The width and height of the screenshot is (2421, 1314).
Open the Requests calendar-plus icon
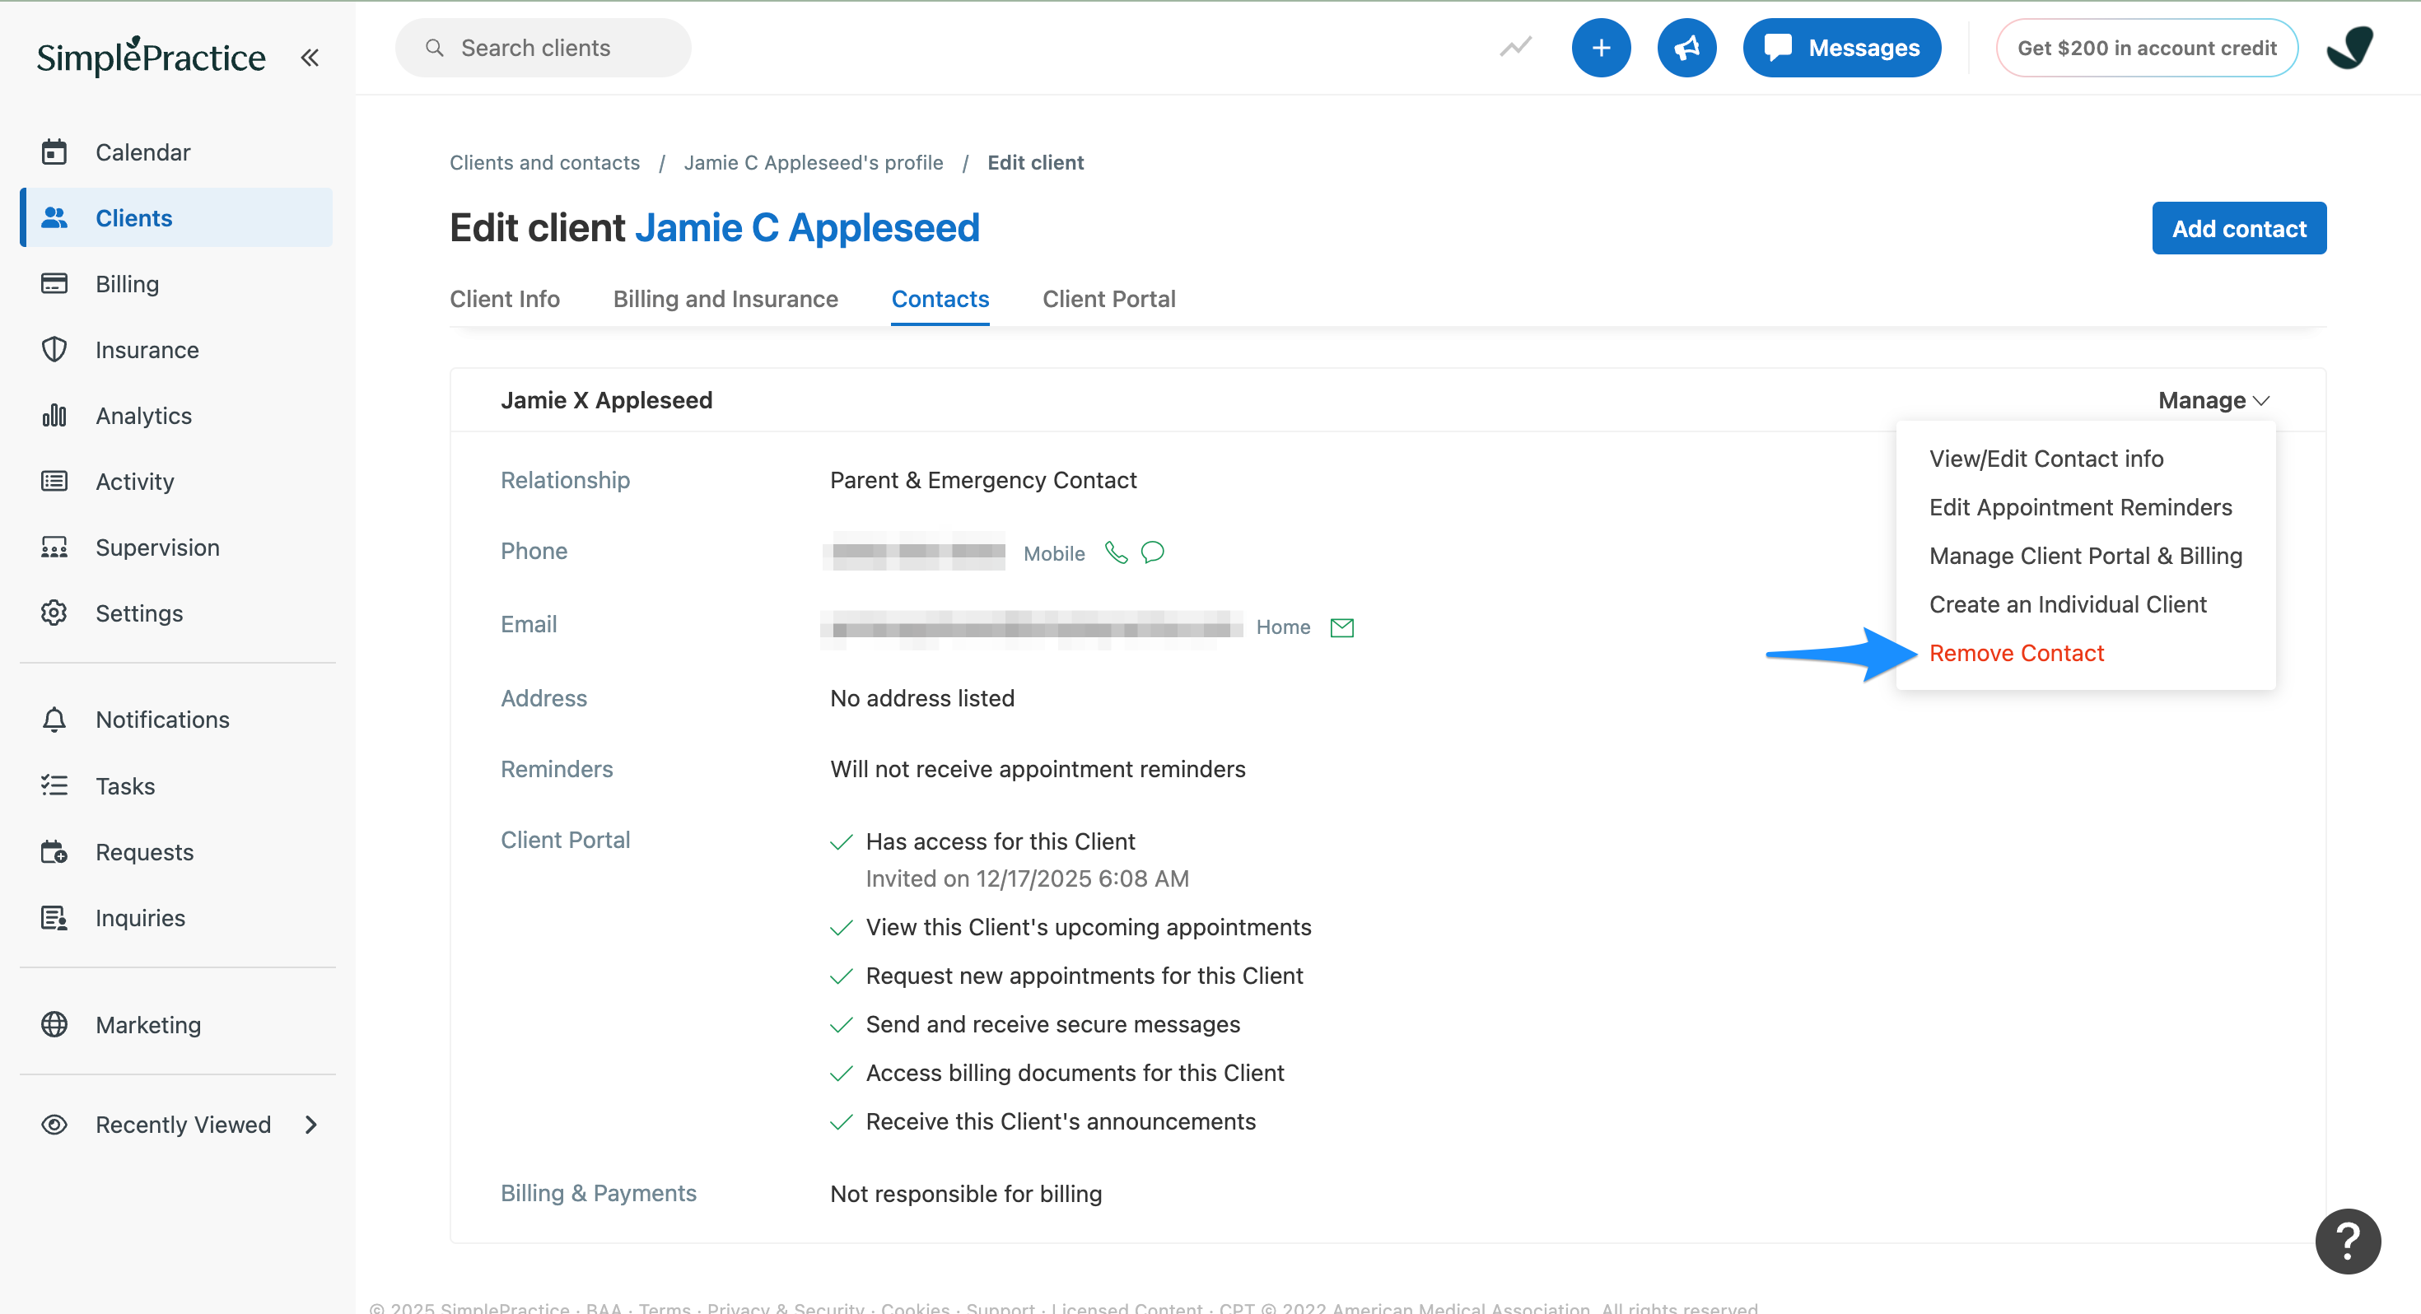pos(54,851)
